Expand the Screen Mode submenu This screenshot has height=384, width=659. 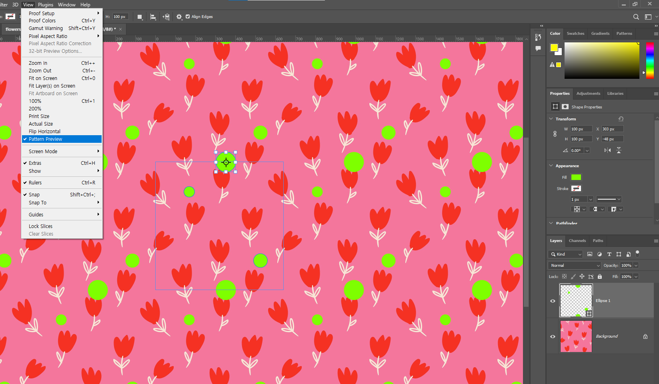[x=62, y=152]
